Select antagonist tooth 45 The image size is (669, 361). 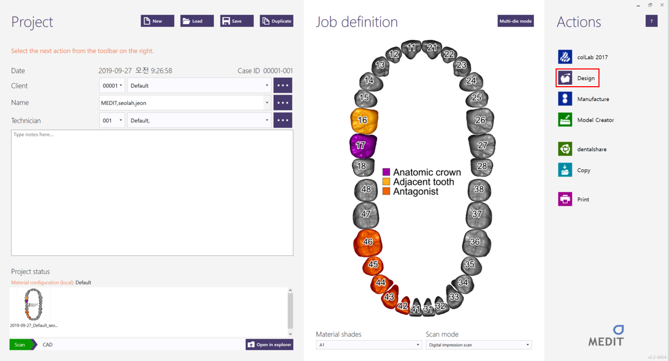pyautogui.click(x=373, y=265)
